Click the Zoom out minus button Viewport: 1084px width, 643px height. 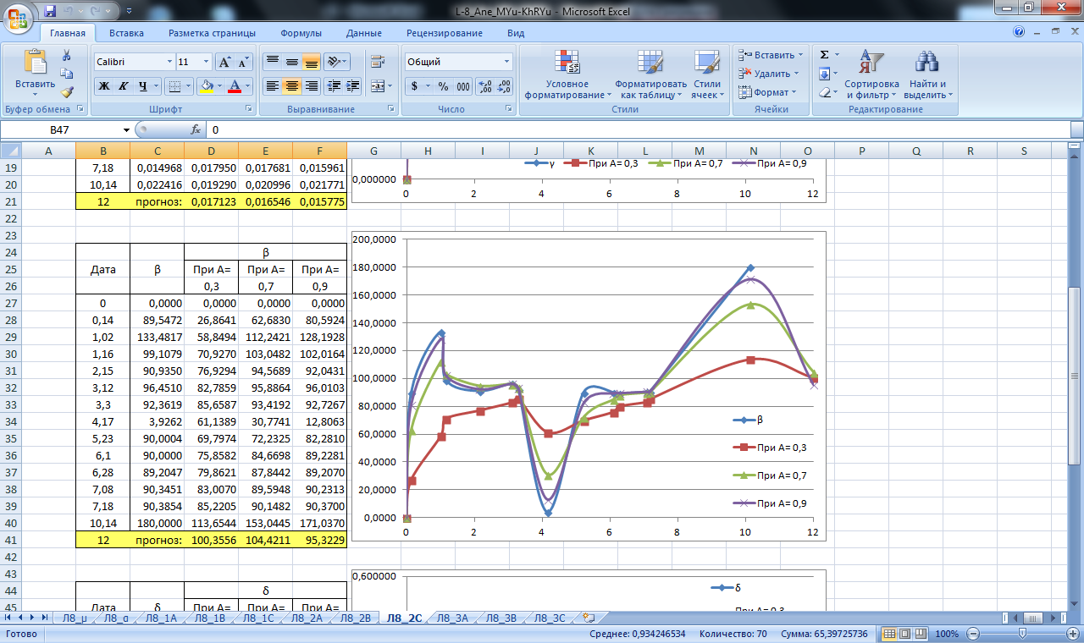(x=974, y=634)
